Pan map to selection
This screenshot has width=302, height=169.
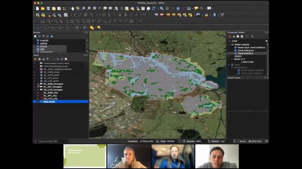pyautogui.click(x=78, y=8)
